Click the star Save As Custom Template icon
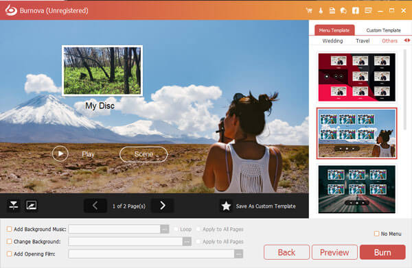 (226, 206)
